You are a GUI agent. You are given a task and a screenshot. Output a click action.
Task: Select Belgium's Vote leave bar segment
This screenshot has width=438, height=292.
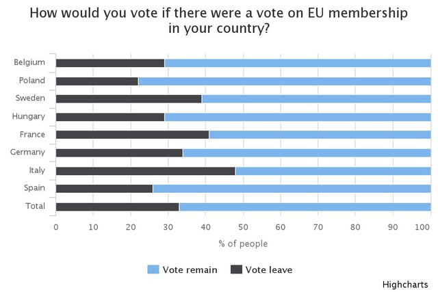109,63
